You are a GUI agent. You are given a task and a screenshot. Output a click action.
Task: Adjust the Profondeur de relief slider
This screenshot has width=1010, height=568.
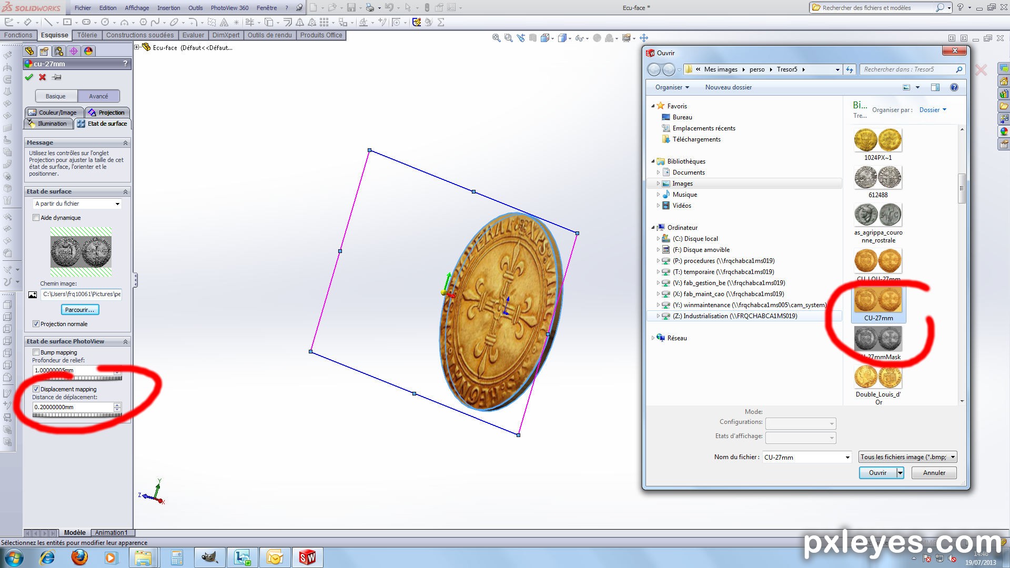(x=77, y=378)
